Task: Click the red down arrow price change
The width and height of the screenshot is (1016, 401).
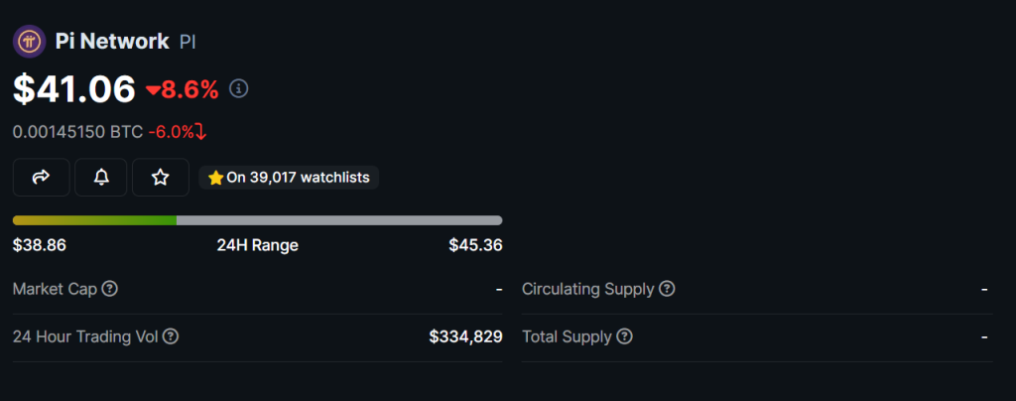Action: click(x=183, y=89)
